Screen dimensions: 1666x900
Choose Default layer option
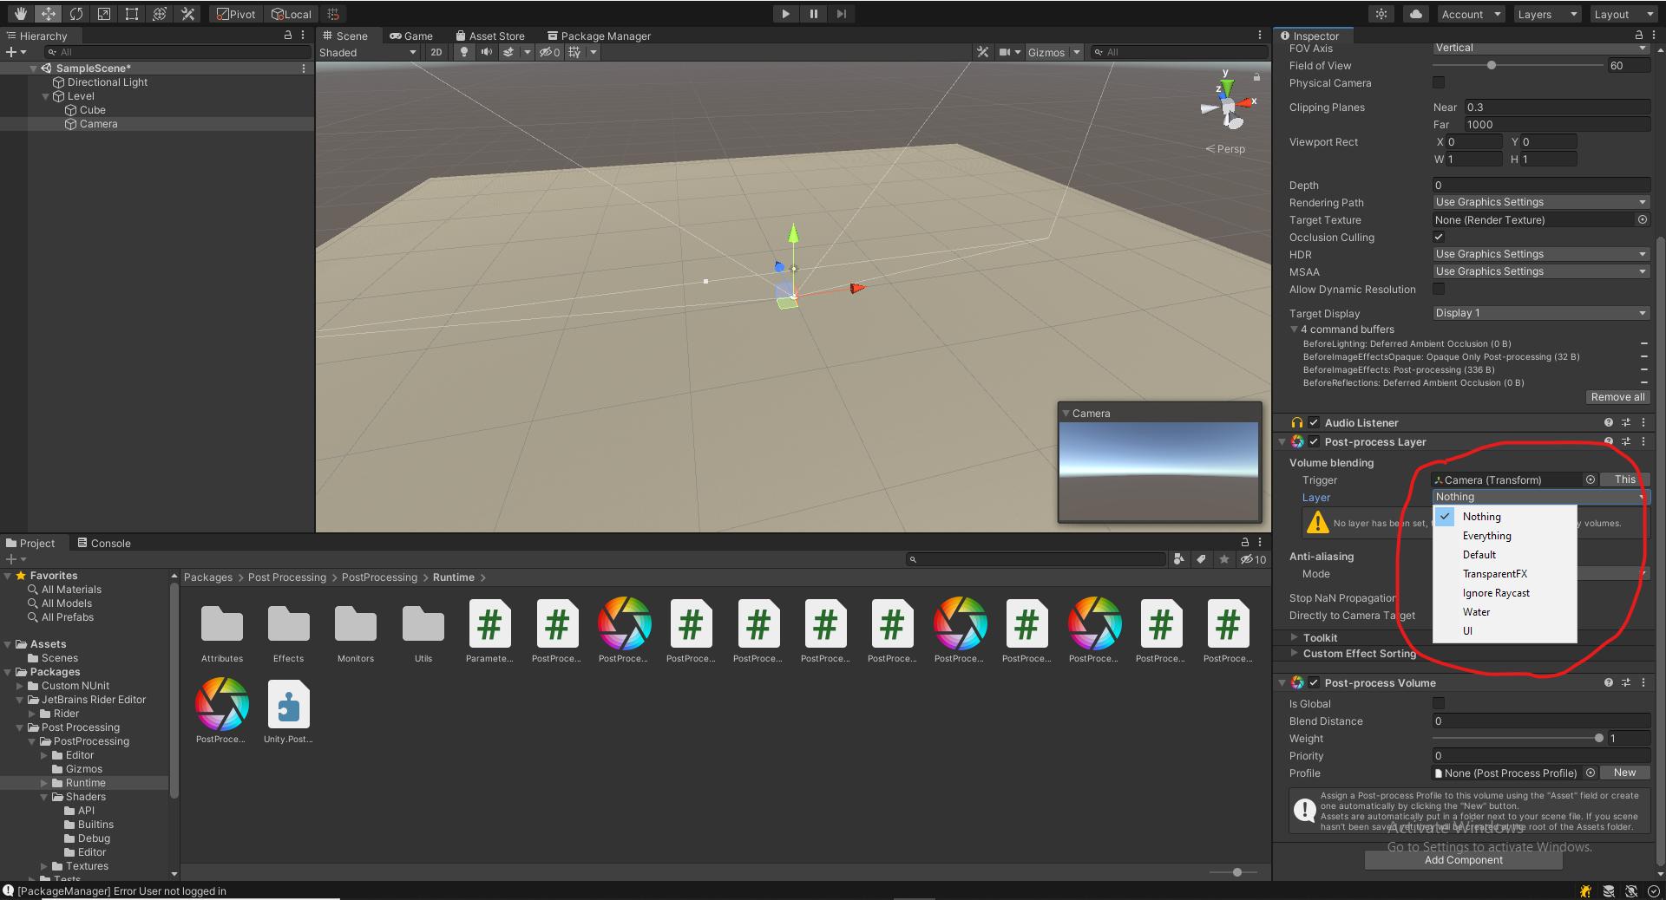coord(1505,555)
